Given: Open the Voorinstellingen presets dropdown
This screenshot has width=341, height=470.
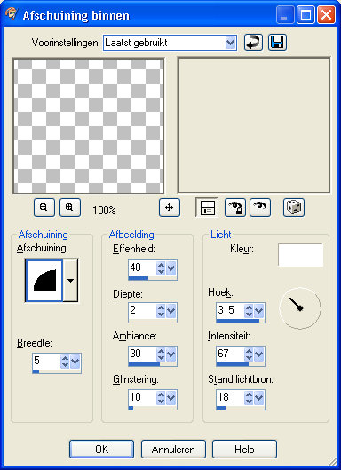Looking at the screenshot, I should (x=230, y=43).
